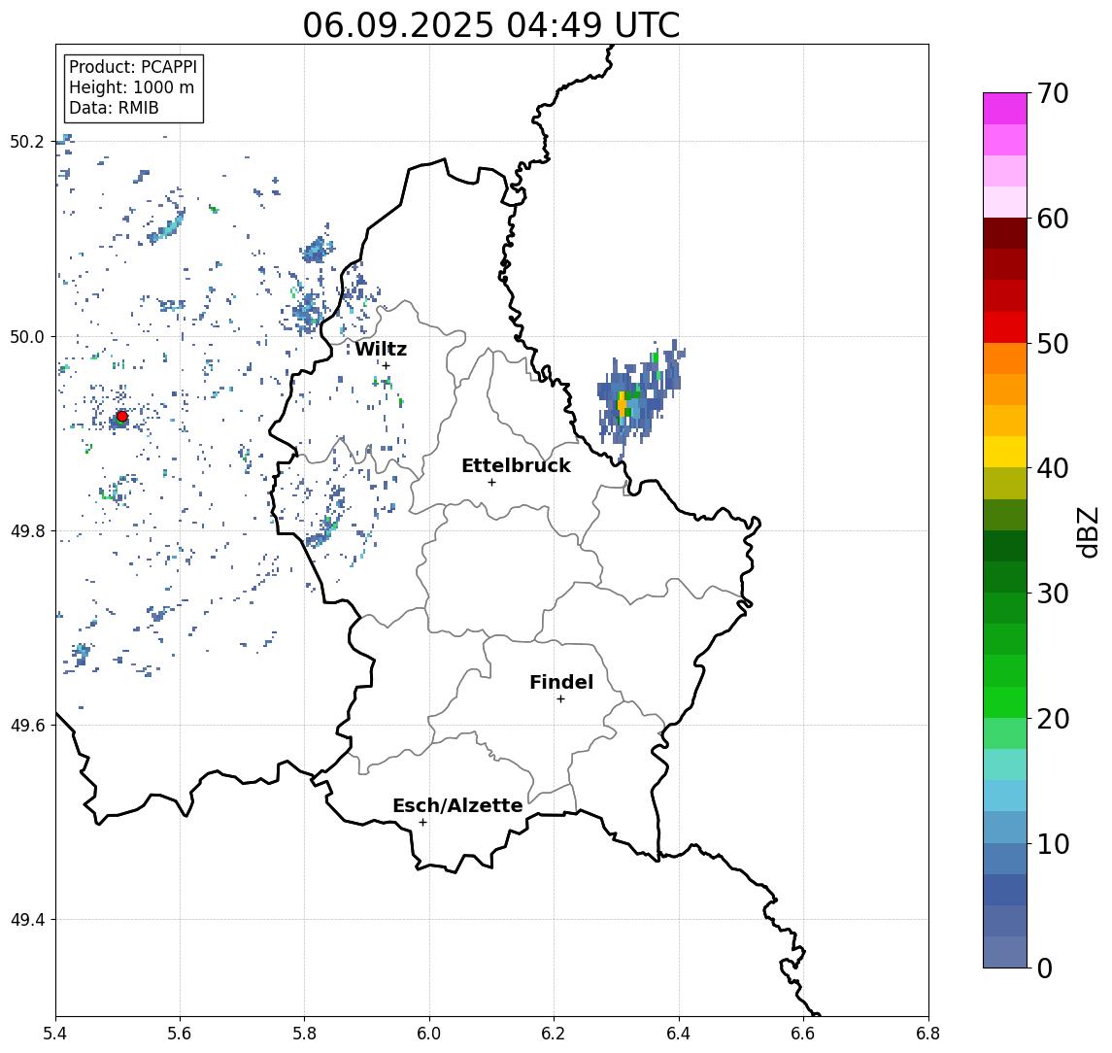Click the latitude tick label 49.4
The height and width of the screenshot is (1053, 1112).
tap(27, 920)
